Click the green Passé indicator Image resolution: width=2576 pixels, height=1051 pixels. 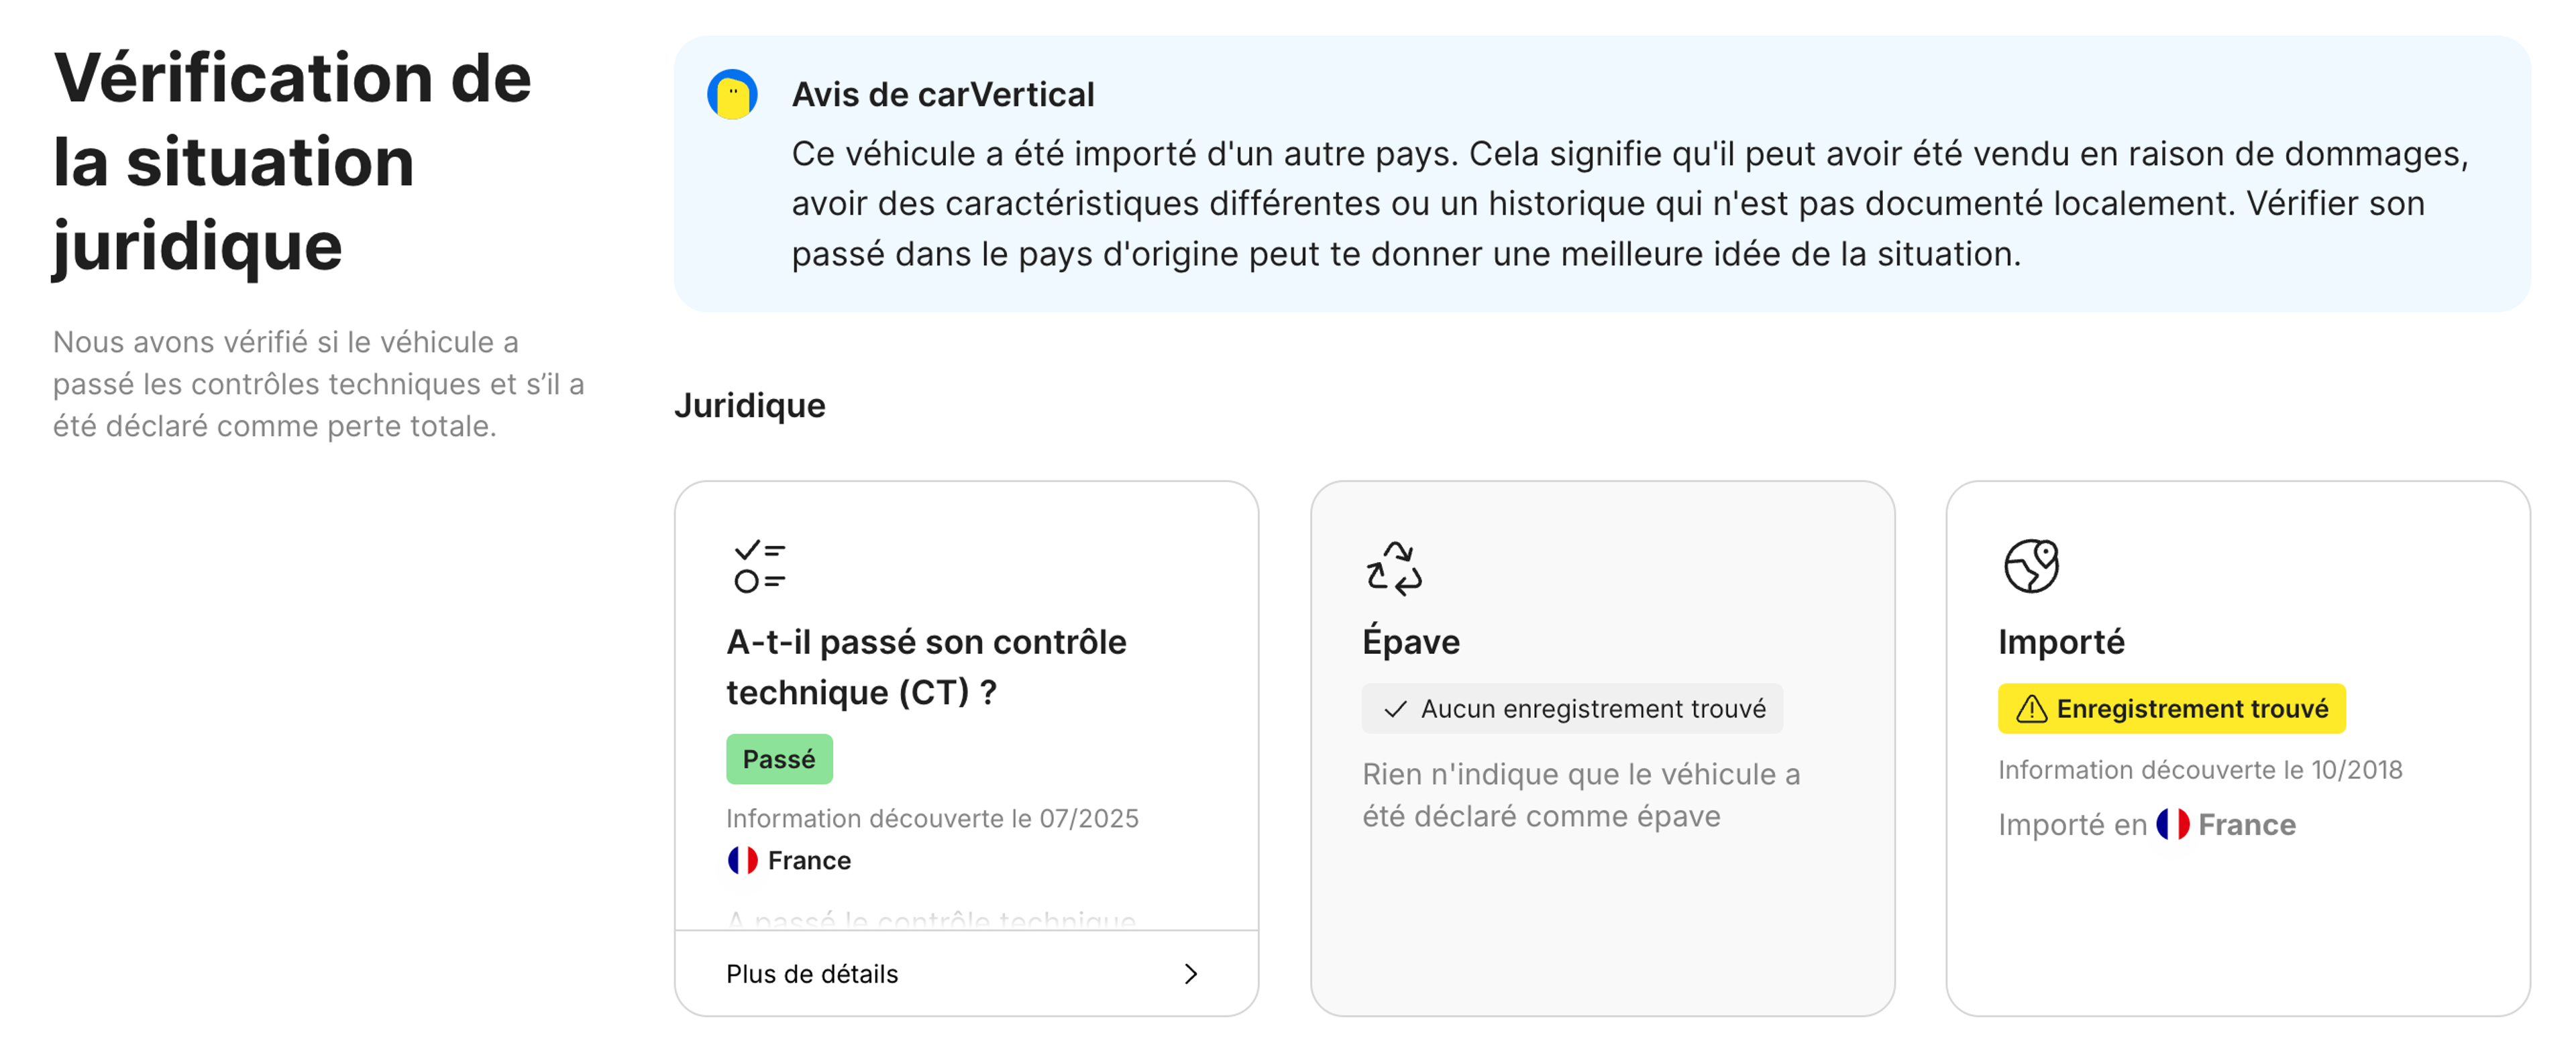pyautogui.click(x=779, y=758)
